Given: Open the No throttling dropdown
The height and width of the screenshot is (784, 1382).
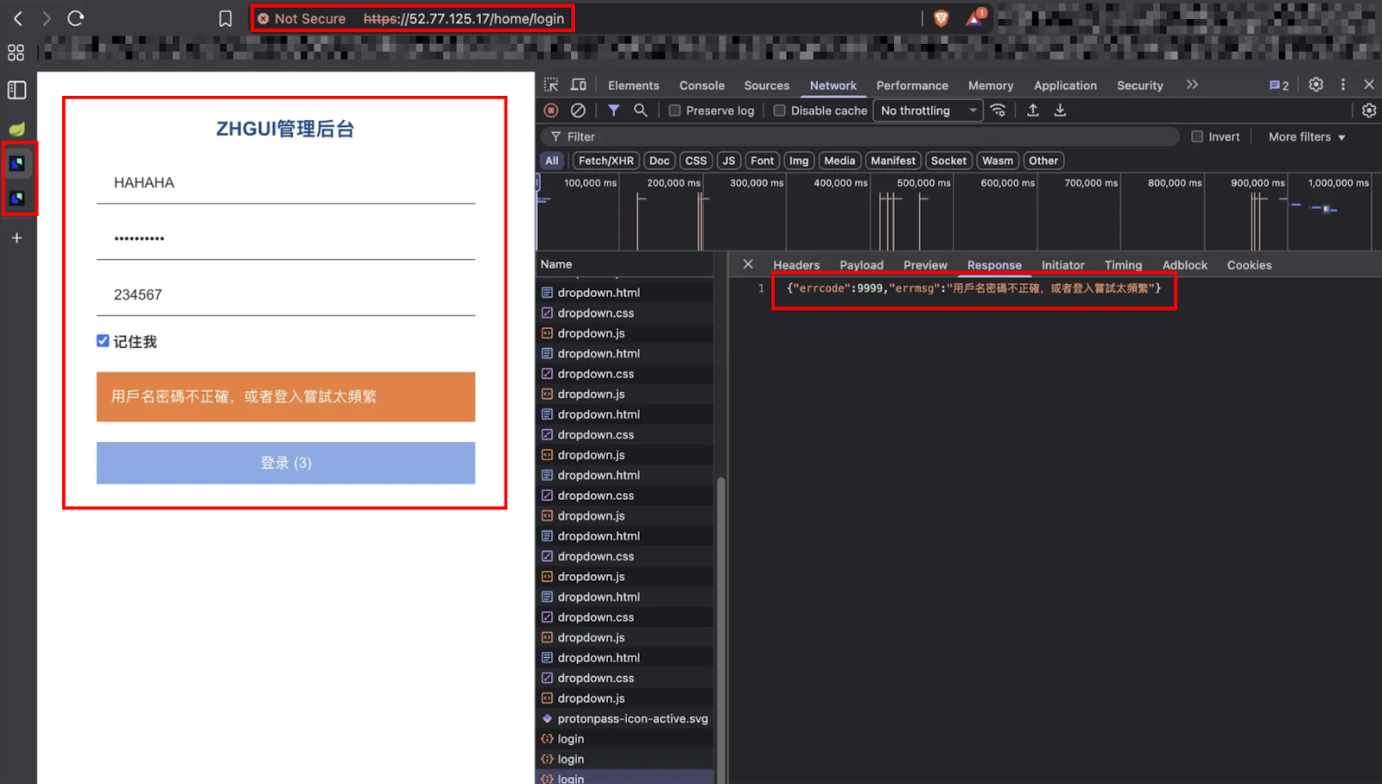Looking at the screenshot, I should 929,111.
